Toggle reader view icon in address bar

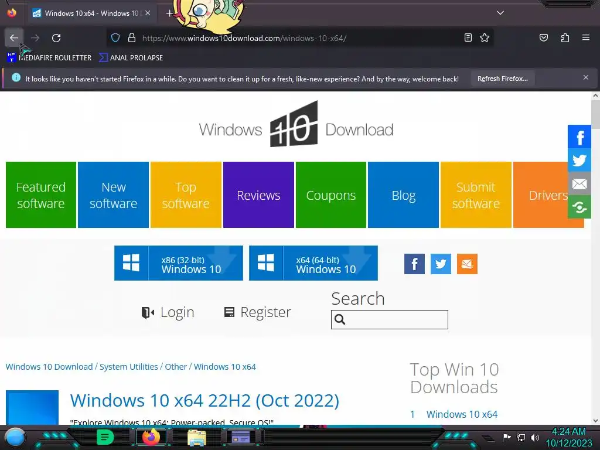point(468,37)
